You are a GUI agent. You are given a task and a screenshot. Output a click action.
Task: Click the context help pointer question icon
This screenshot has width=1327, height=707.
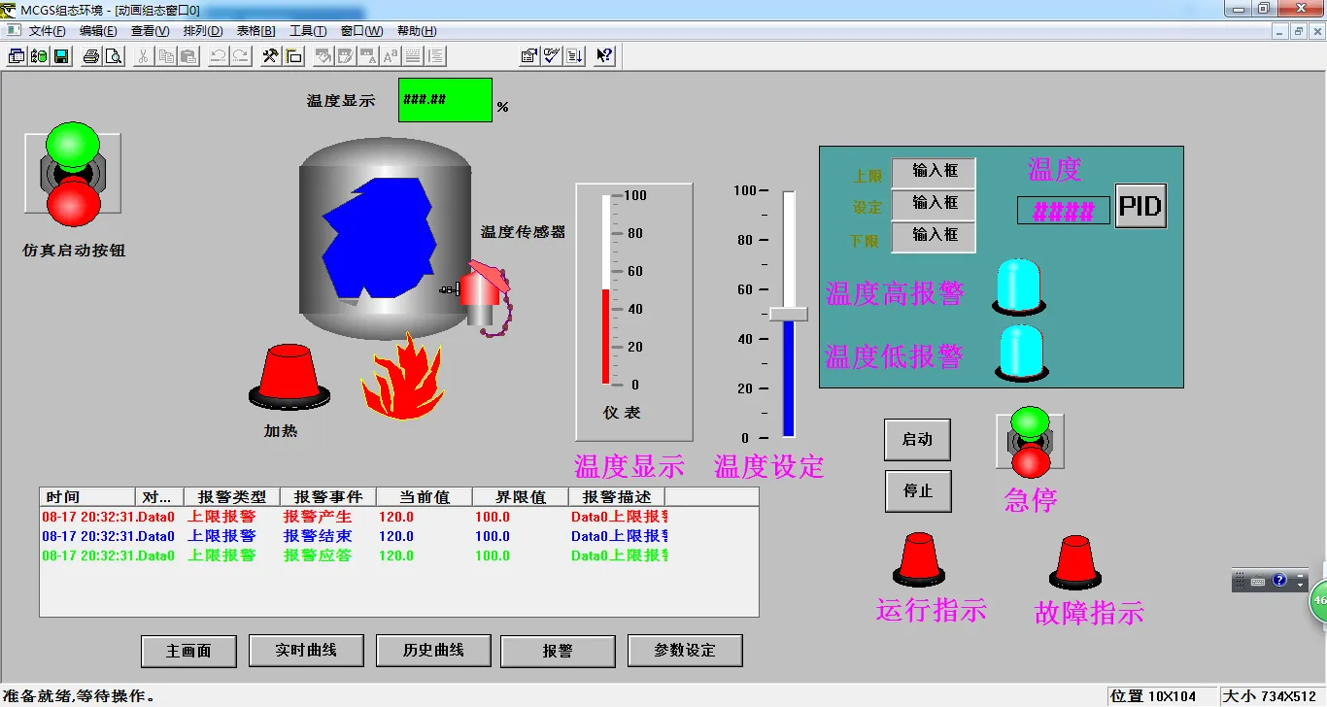pos(604,55)
